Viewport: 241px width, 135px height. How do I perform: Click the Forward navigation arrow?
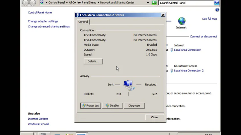pyautogui.click(x=32, y=3)
